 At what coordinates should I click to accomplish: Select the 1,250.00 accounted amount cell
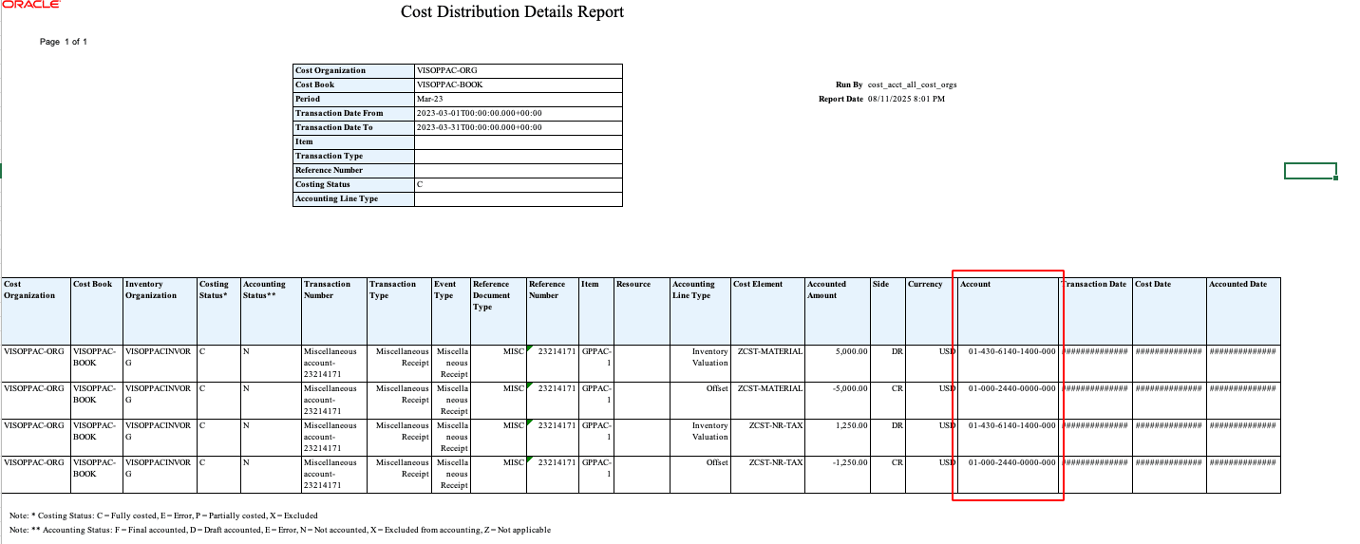[x=838, y=437]
